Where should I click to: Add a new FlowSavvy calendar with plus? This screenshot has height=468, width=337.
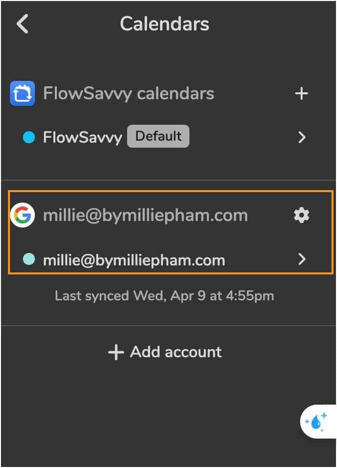(x=302, y=93)
